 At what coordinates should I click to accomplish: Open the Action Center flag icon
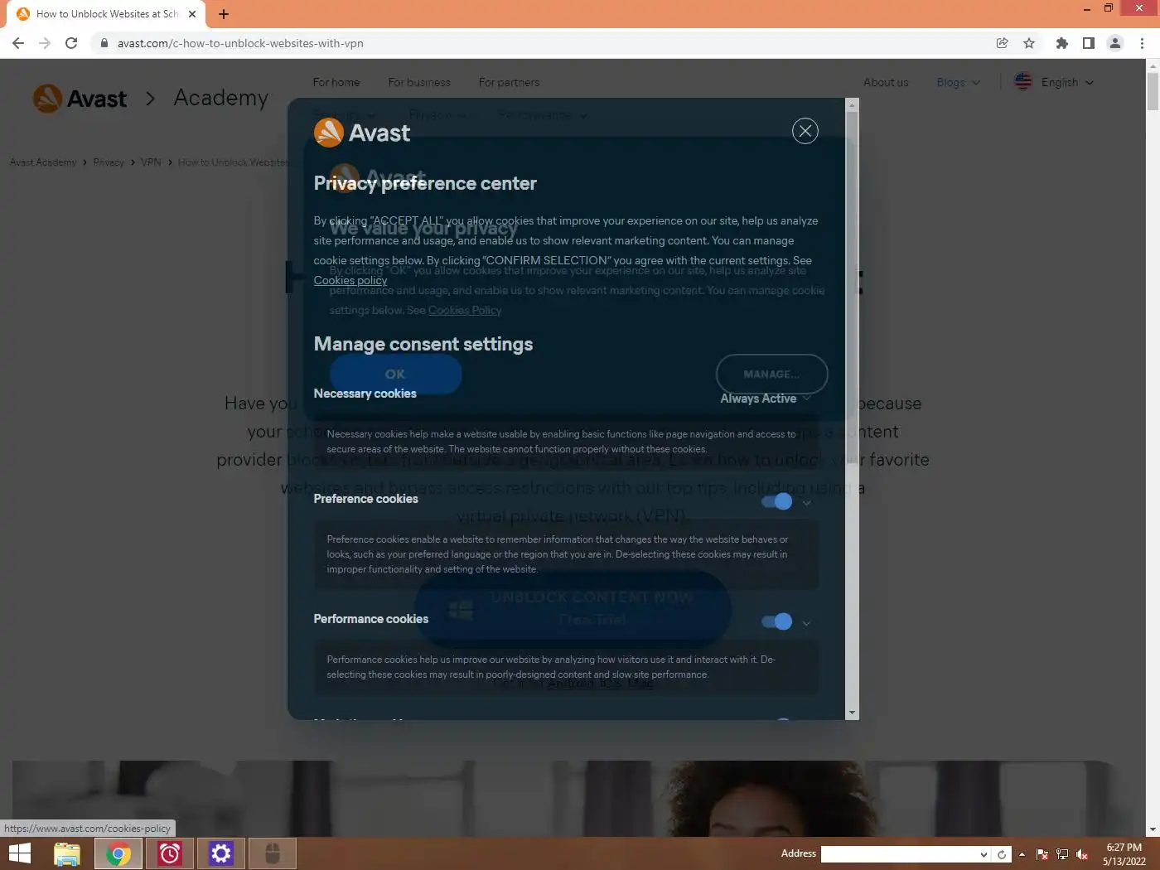point(1042,854)
